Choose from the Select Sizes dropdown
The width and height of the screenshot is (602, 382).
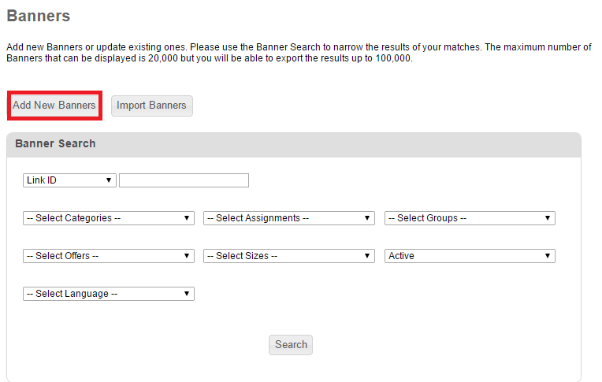tap(289, 256)
